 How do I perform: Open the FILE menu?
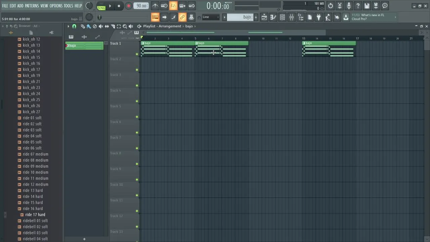(5, 6)
